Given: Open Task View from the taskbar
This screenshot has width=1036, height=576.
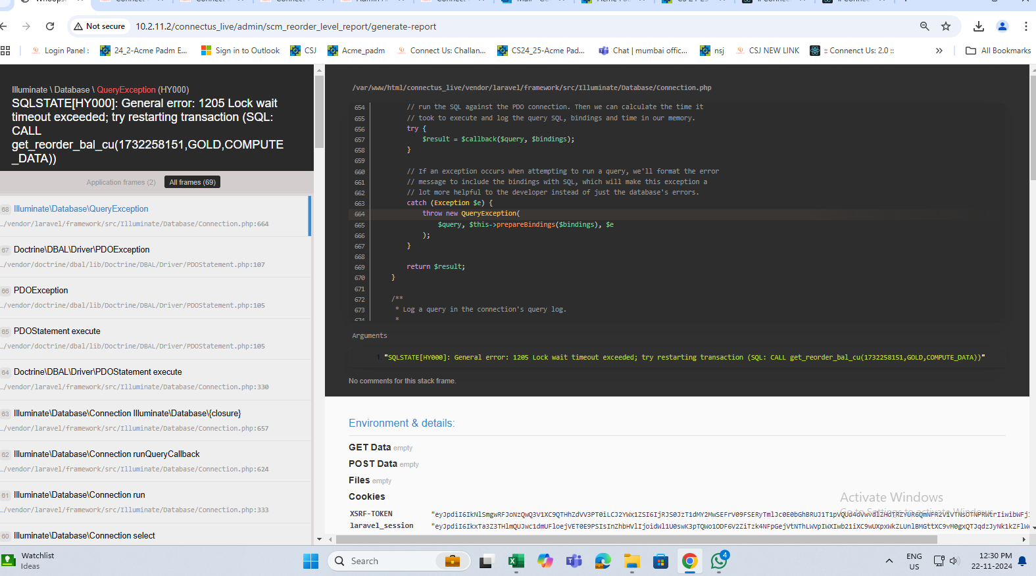Looking at the screenshot, I should coord(486,561).
